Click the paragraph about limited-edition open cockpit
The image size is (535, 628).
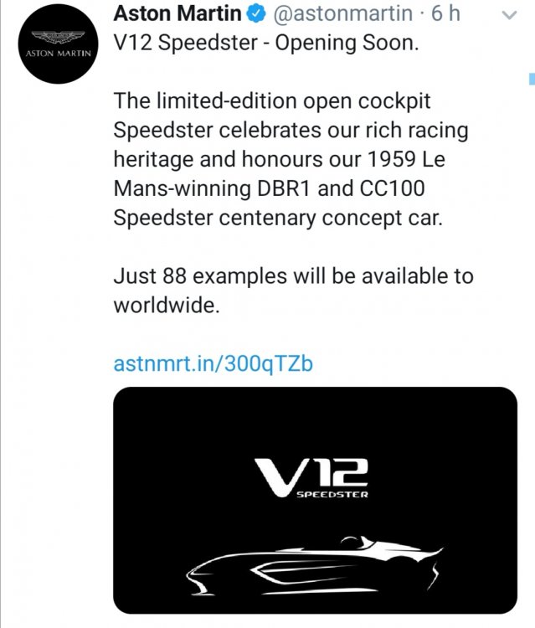(291, 159)
